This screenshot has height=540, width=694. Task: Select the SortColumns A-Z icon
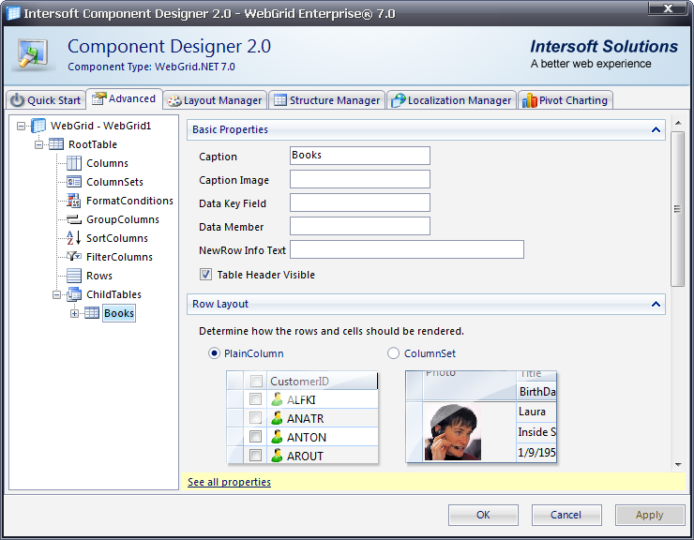coord(74,238)
